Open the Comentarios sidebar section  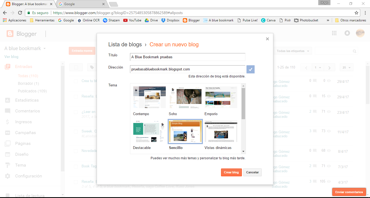[27, 111]
